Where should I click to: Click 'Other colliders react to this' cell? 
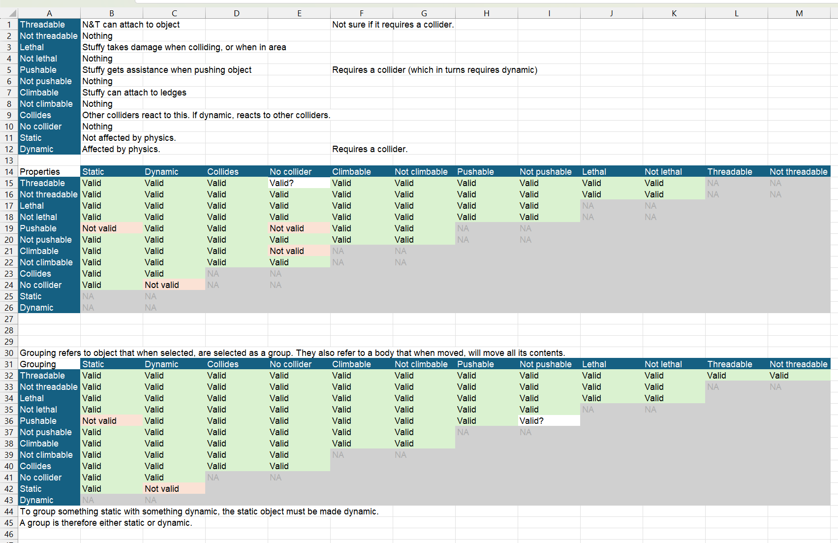click(206, 115)
